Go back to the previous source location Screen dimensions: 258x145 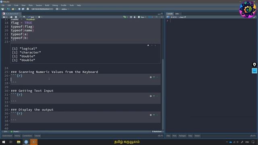tap(4, 17)
